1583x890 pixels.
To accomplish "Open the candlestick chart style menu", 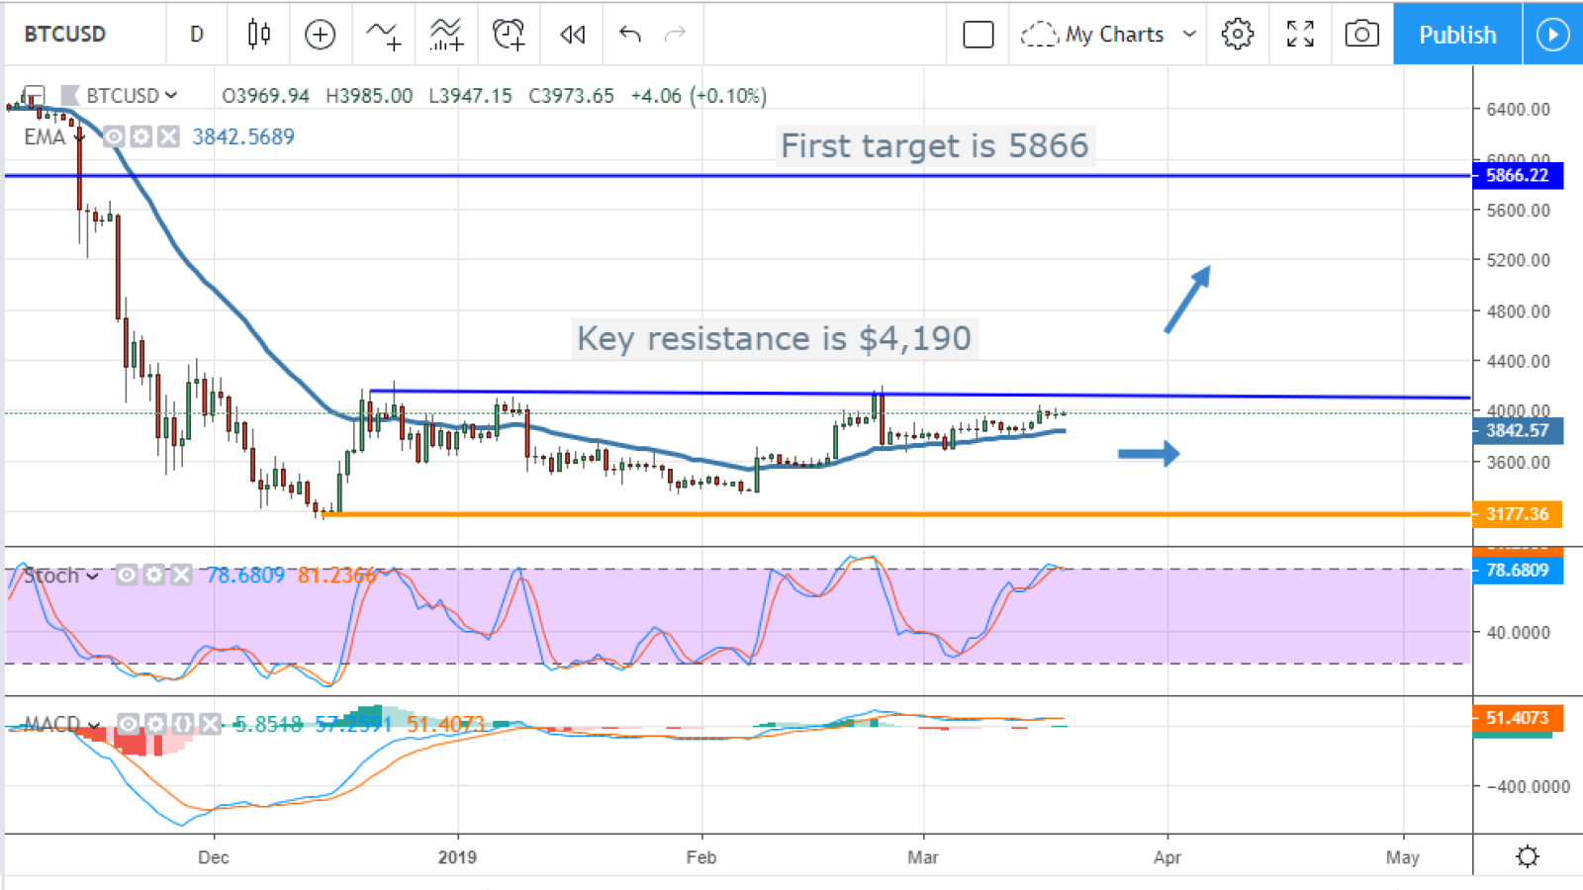I will tap(259, 35).
